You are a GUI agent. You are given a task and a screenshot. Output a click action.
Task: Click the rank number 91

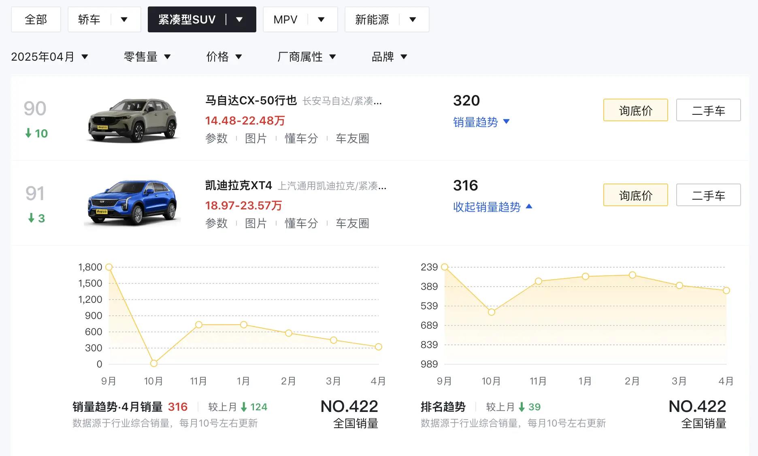(35, 193)
